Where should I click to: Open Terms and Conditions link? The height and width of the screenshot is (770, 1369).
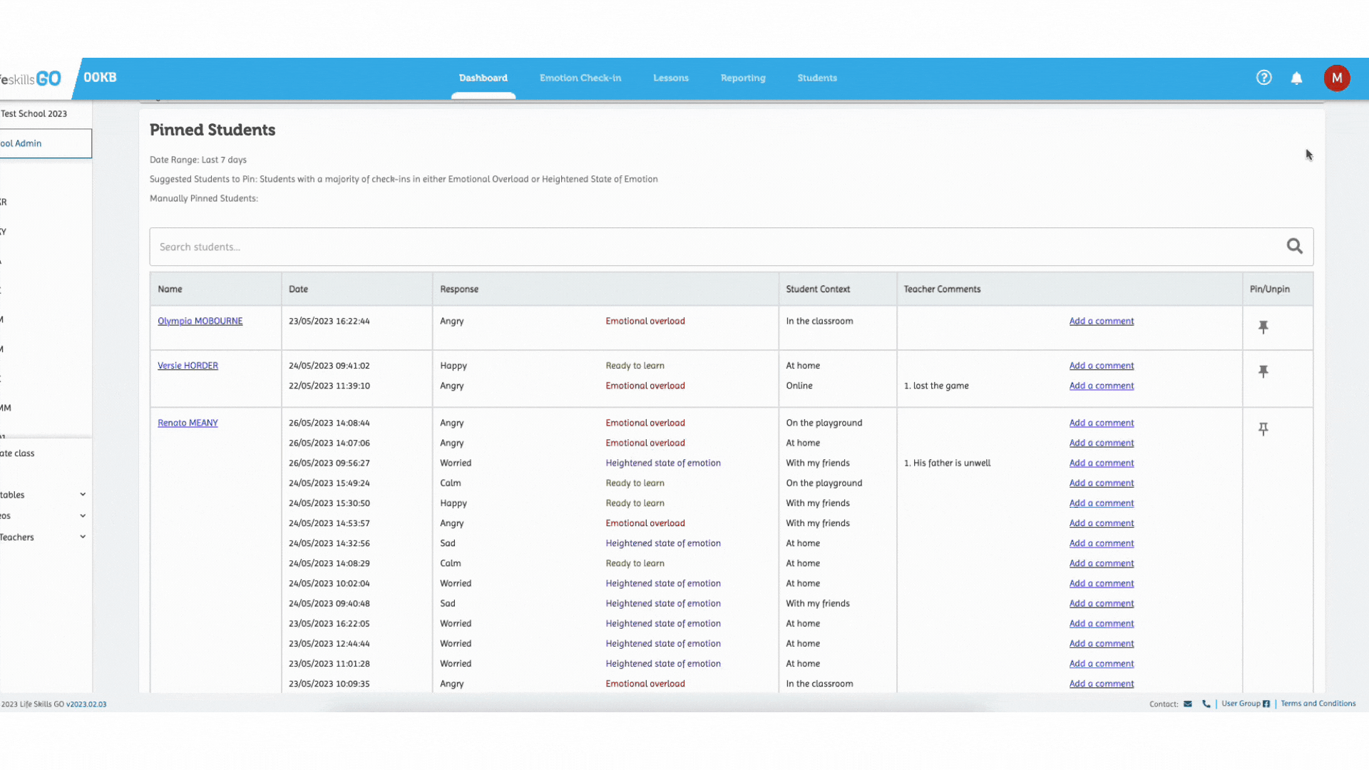[x=1318, y=704]
